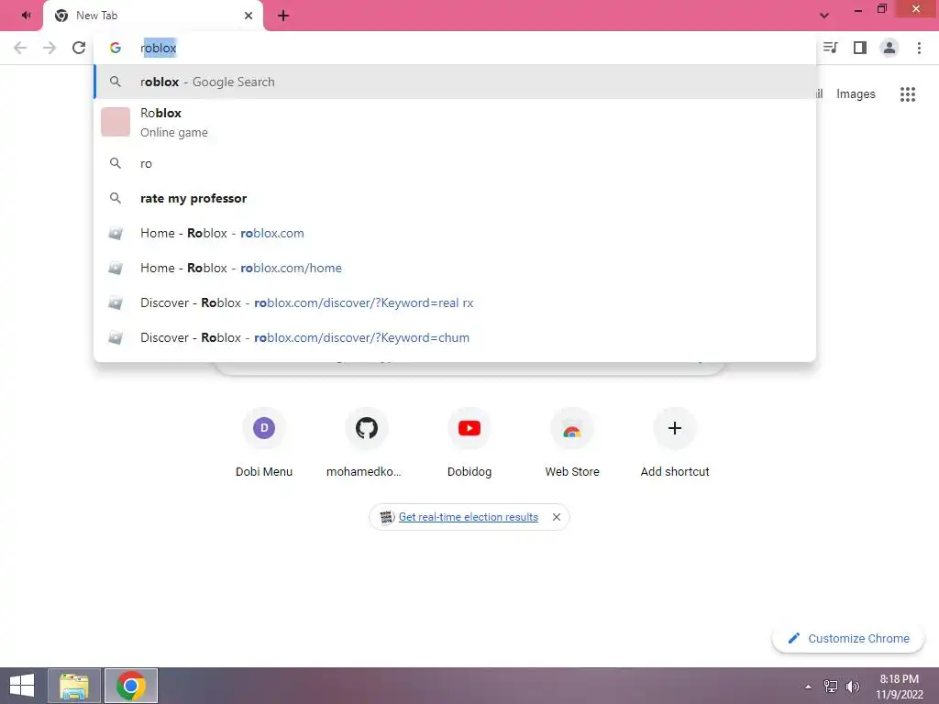Click the Google icon in the address bar
The height and width of the screenshot is (704, 939).
pyautogui.click(x=115, y=48)
